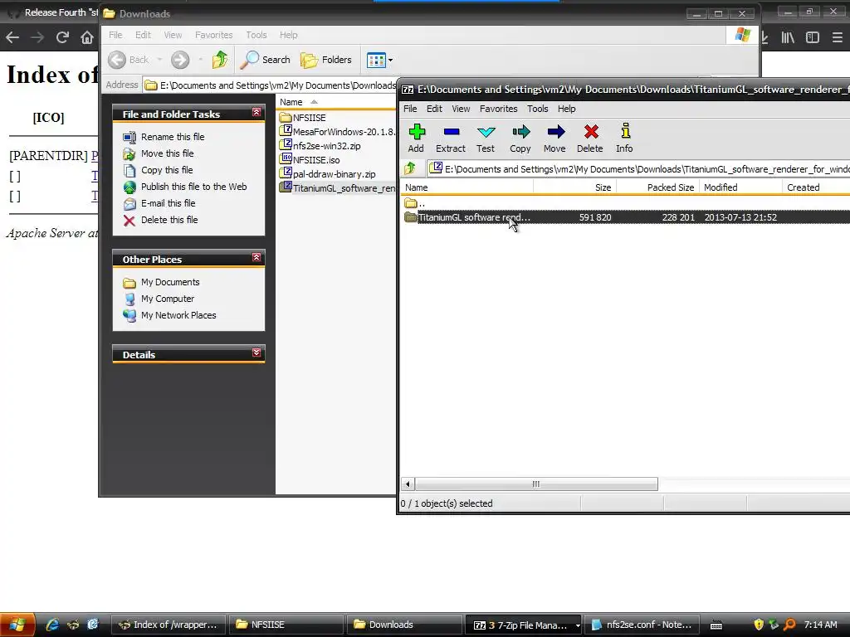Image resolution: width=850 pixels, height=637 pixels.
Task: Open the 7-Zip File menu
Action: point(410,109)
